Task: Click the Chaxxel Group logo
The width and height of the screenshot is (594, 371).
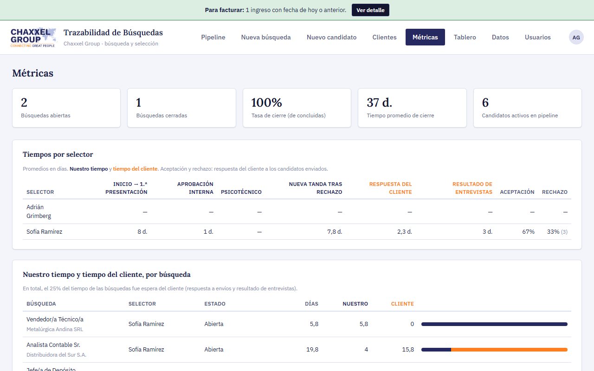Action: 33,38
